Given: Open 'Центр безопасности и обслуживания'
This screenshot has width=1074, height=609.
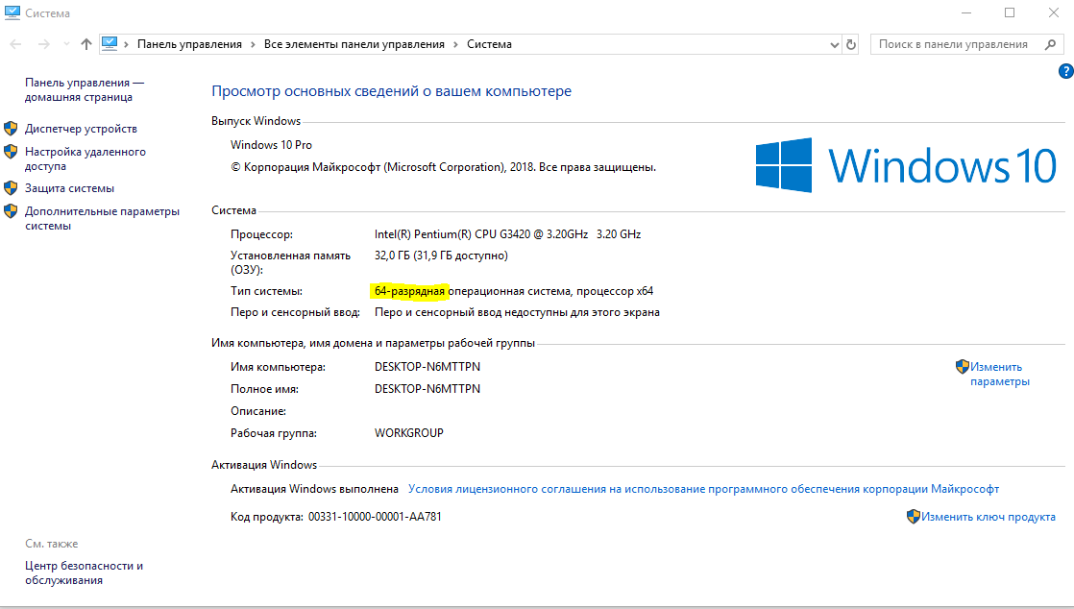Looking at the screenshot, I should (x=84, y=573).
